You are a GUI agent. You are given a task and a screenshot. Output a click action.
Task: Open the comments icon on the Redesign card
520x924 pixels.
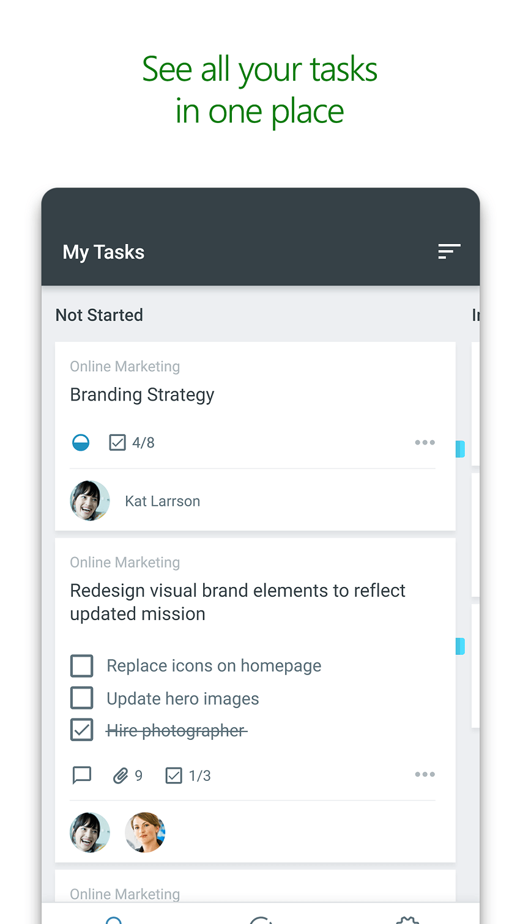(81, 775)
